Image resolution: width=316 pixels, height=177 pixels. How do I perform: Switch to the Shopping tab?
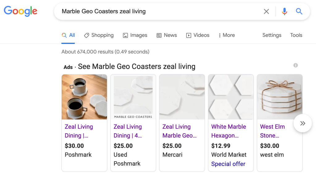[99, 35]
